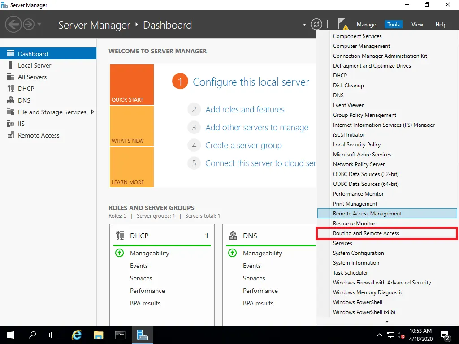The image size is (459, 344).
Task: Close the open Tools menu
Action: tap(394, 25)
